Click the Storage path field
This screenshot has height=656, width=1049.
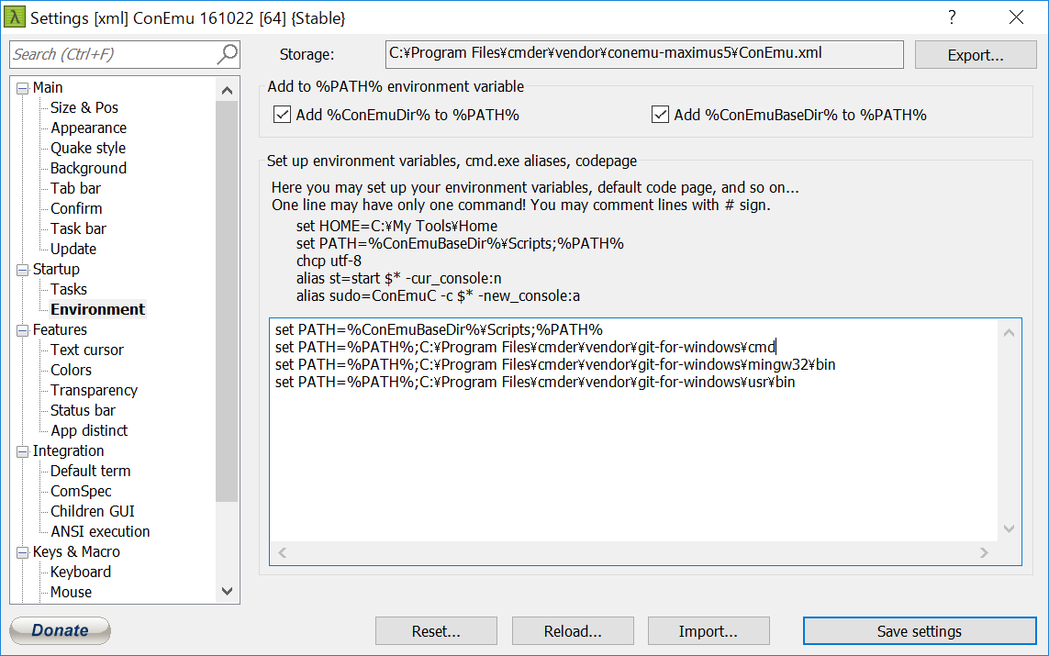pyautogui.click(x=644, y=54)
